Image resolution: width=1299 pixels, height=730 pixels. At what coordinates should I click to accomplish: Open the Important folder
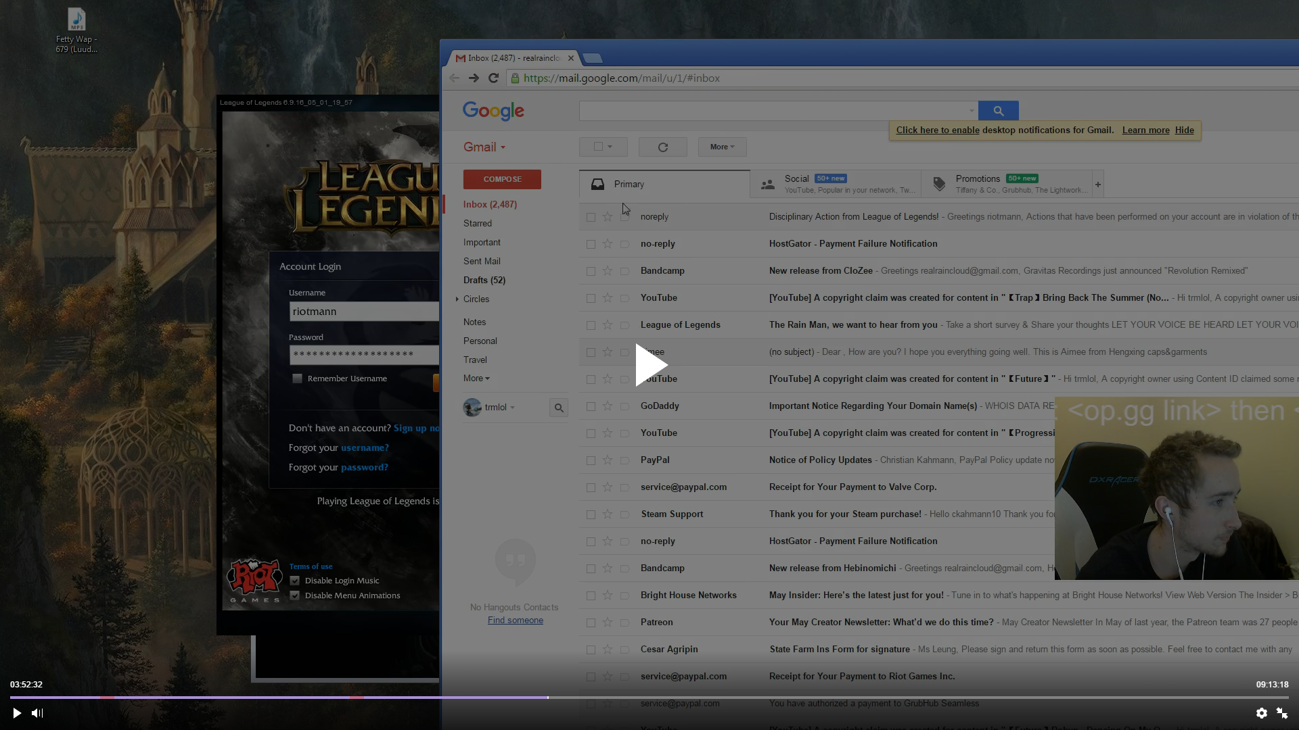pos(482,242)
